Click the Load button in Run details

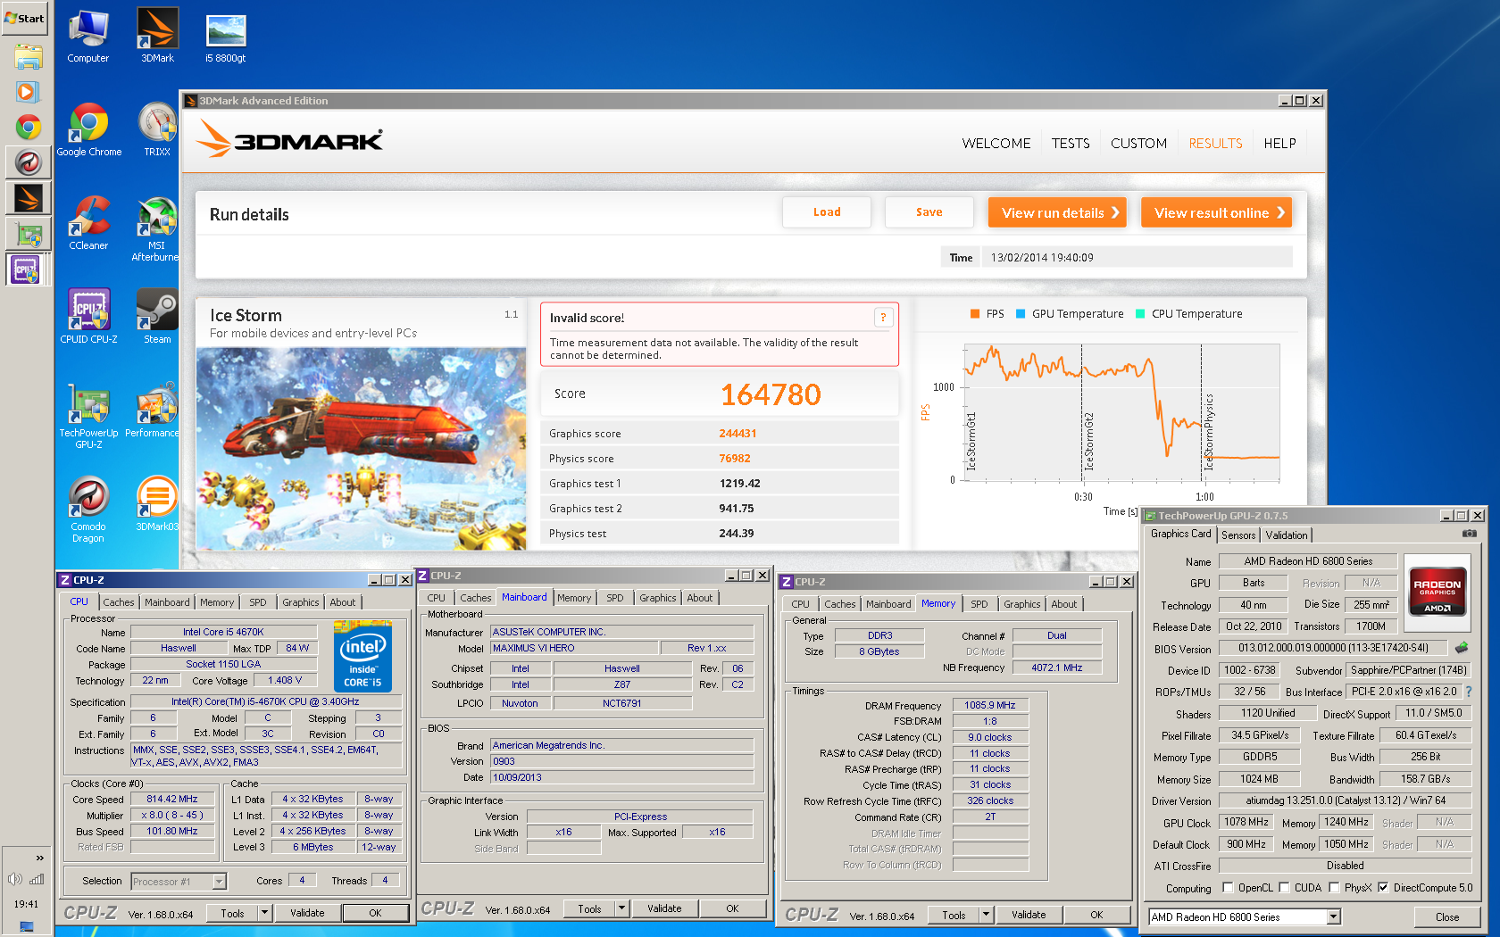[x=827, y=212]
